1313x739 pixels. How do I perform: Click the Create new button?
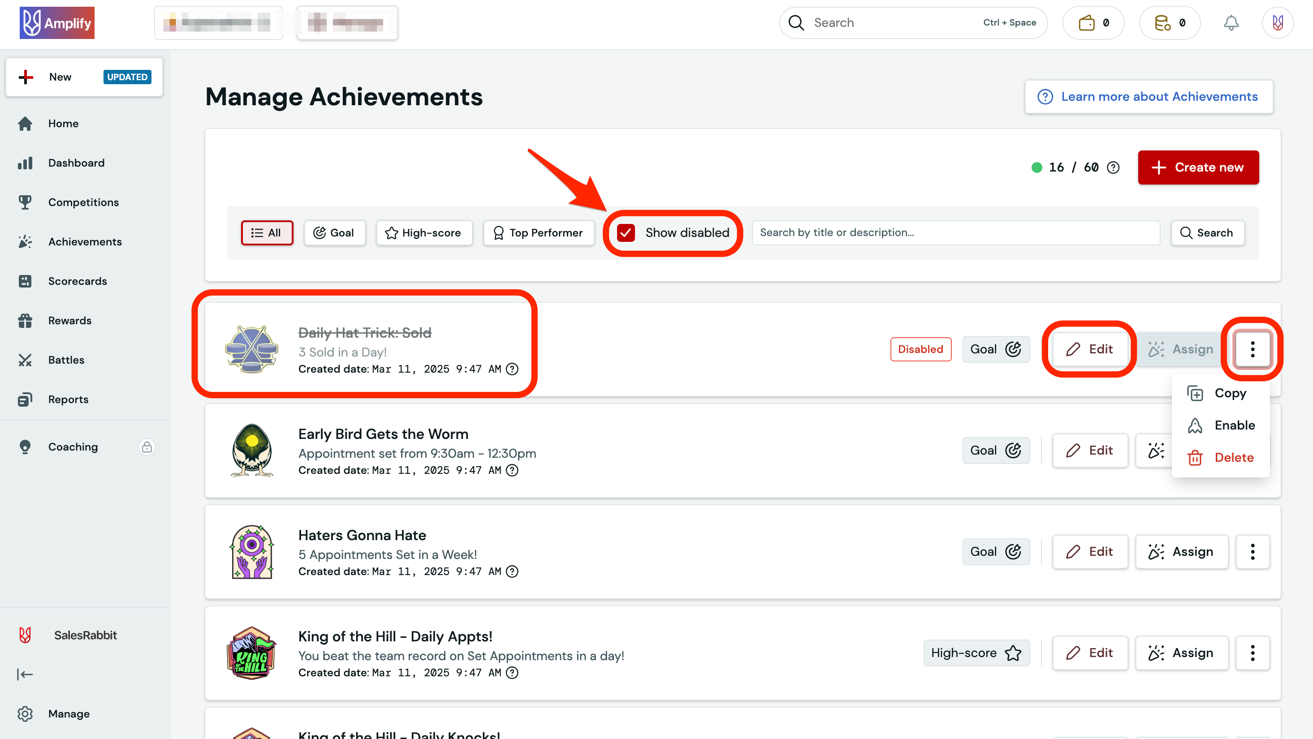(x=1198, y=168)
